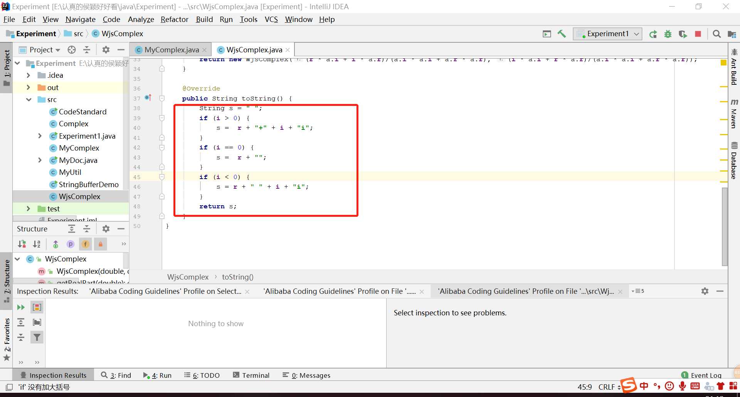Open the Event Log
This screenshot has height=397, width=740.
tap(701, 375)
